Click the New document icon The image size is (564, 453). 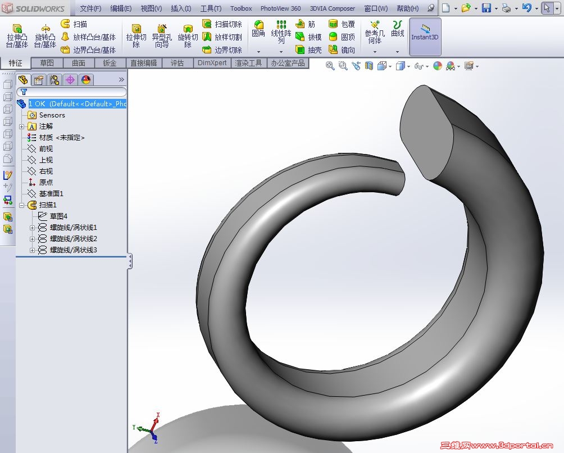point(445,8)
